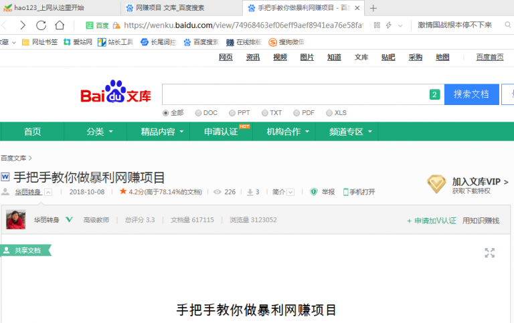Expand the 简介 description dropdown

[283, 192]
